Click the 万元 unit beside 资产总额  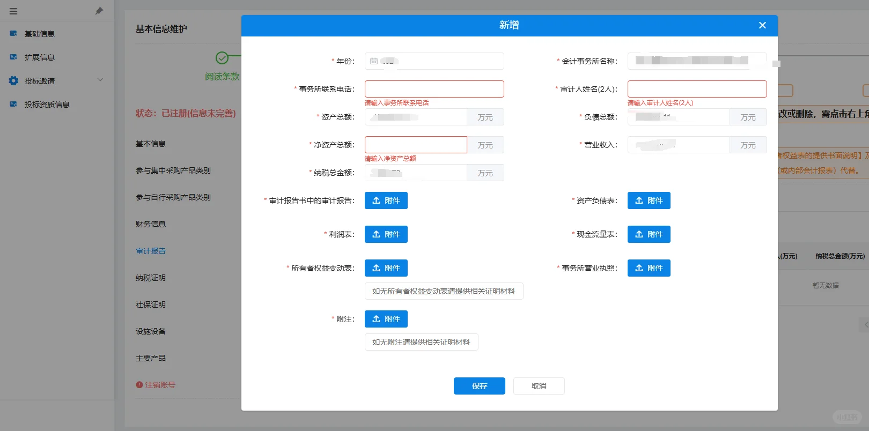(x=485, y=117)
